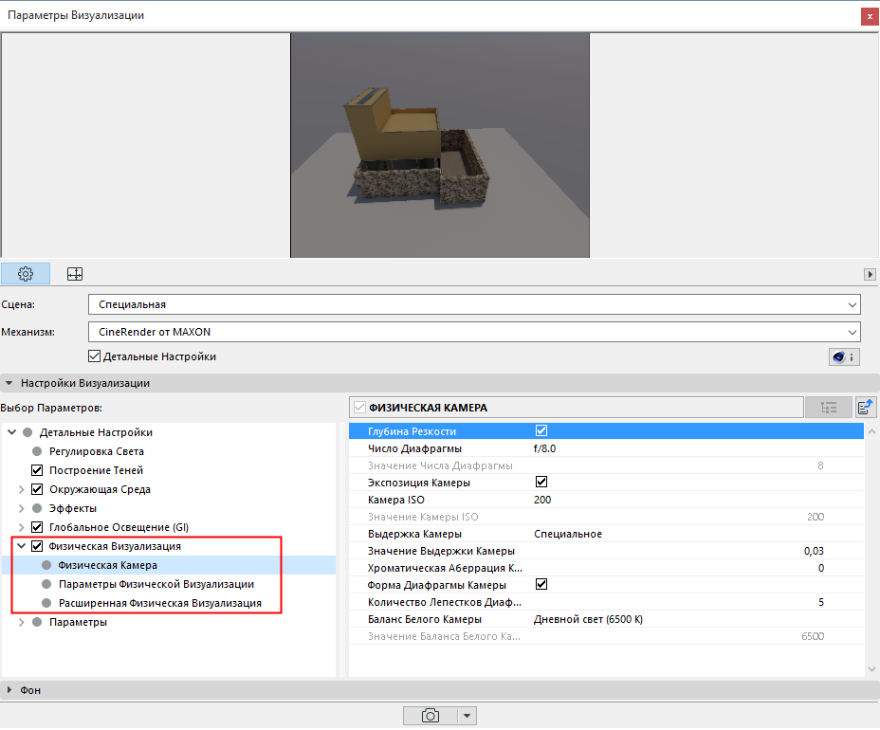Toggle Построение Теней checkbox
Screen dimensions: 880x730
click(37, 470)
